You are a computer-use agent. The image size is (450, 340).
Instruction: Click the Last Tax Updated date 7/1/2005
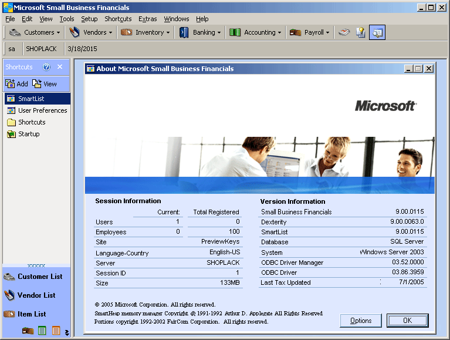tap(411, 282)
